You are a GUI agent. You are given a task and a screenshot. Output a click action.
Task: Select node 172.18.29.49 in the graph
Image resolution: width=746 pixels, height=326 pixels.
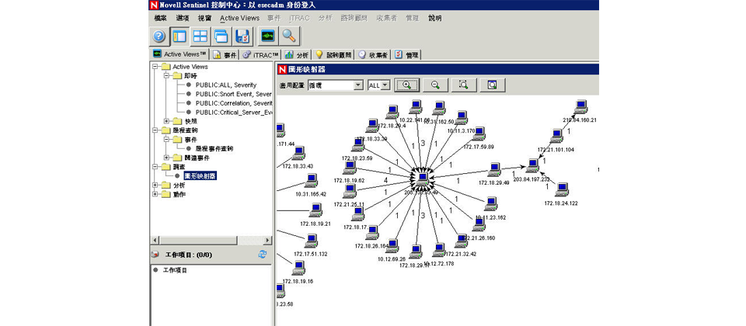coord(494,168)
